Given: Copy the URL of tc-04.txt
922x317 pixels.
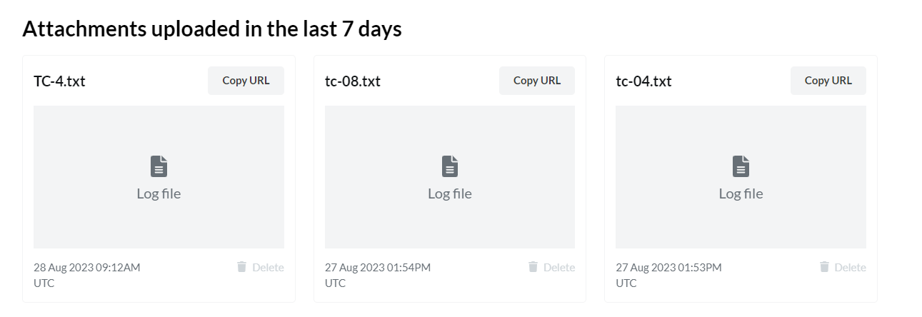Looking at the screenshot, I should coord(828,81).
